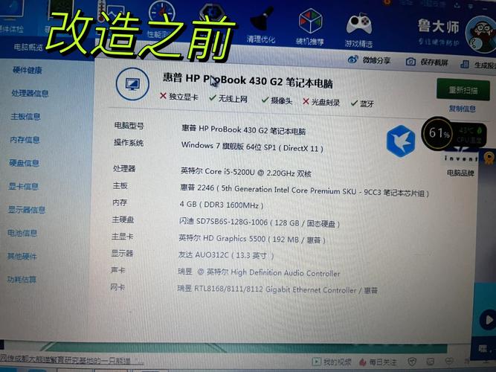The width and height of the screenshot is (496, 372).
Task: Select 电池信息 in sidebar
Action: coord(22,233)
